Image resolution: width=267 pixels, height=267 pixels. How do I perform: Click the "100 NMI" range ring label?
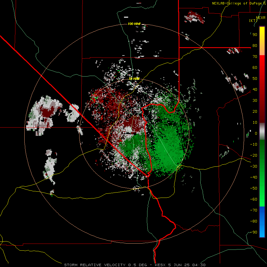134,24
